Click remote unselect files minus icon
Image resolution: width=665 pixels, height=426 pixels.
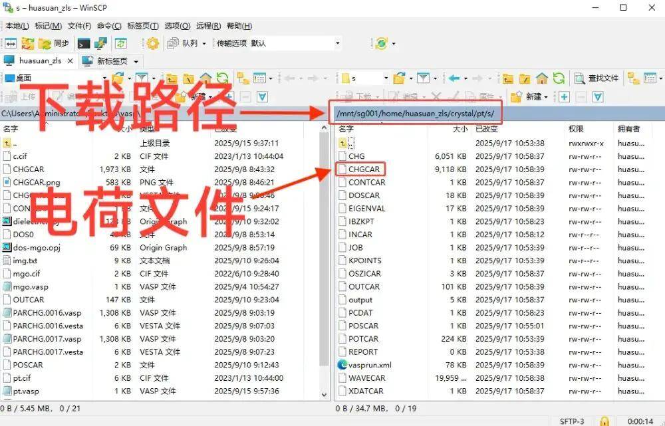coord(581,97)
